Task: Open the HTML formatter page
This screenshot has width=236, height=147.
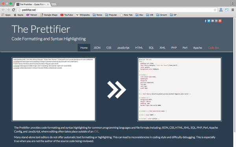Action: [139, 48]
